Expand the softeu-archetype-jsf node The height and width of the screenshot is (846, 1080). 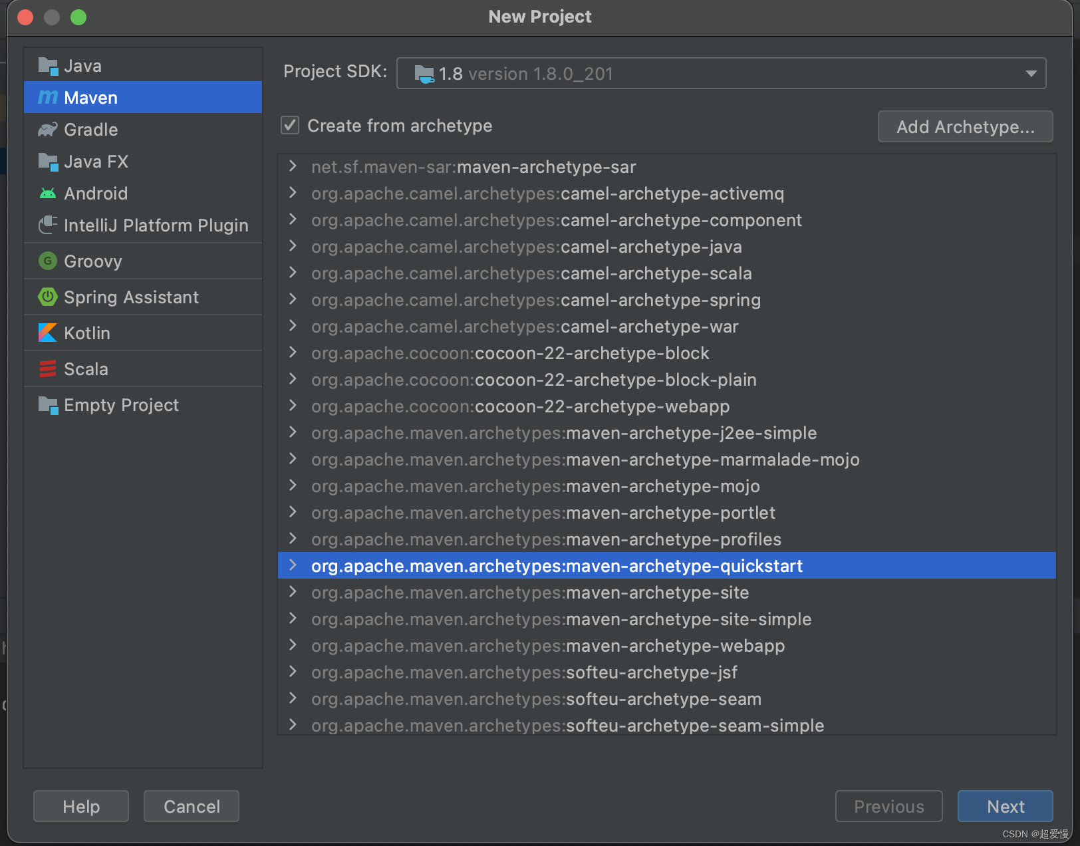point(293,672)
